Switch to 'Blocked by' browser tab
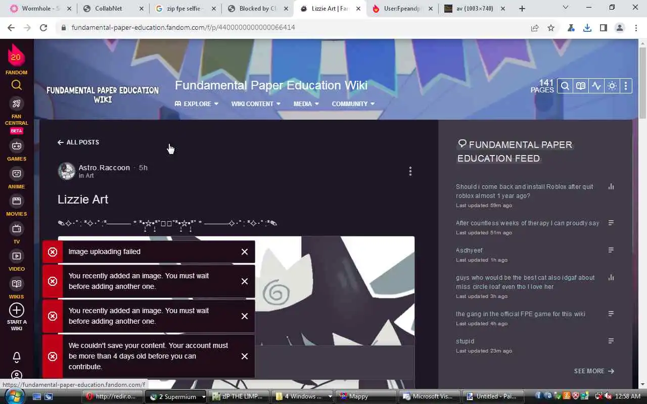This screenshot has height=404, width=647. point(258,9)
